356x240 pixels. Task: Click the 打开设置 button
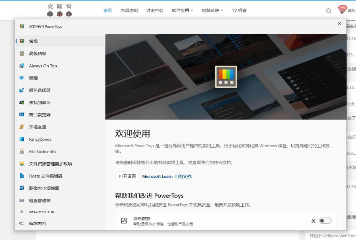(127, 176)
